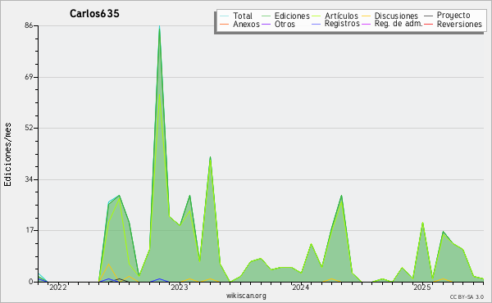
Task: Click the CC BY-SA 3.0 license text
Action: [467, 297]
